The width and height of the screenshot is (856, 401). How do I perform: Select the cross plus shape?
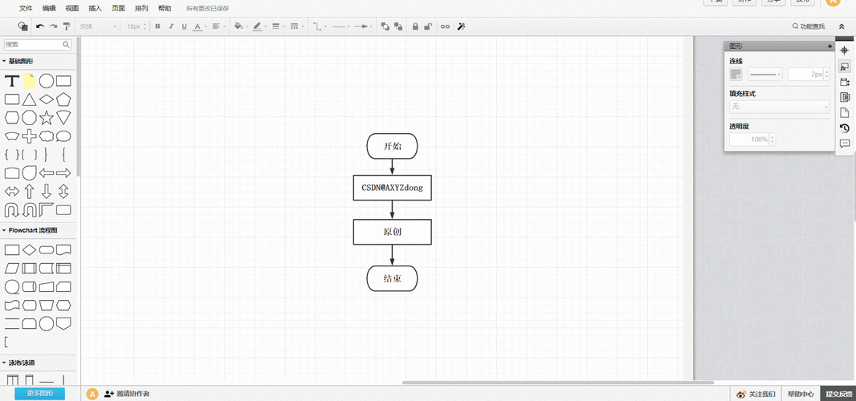(29, 136)
